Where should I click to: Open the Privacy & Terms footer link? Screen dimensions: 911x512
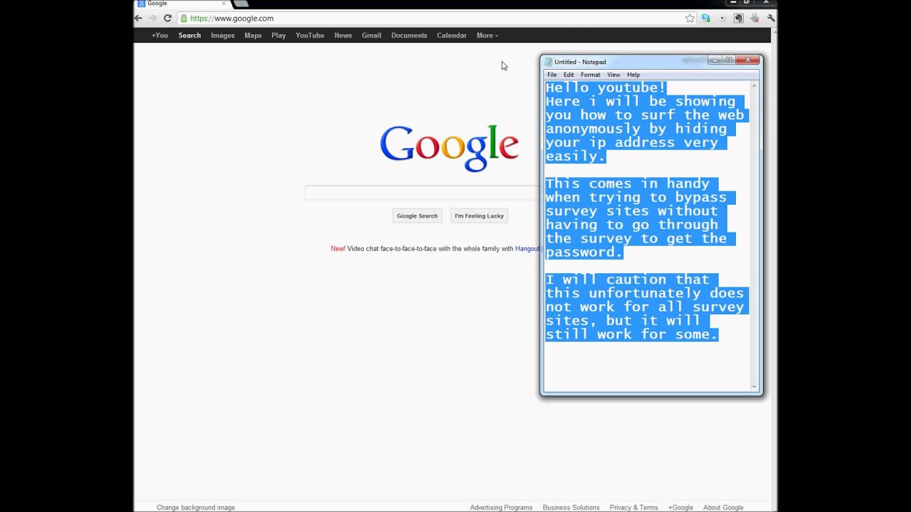[633, 508]
